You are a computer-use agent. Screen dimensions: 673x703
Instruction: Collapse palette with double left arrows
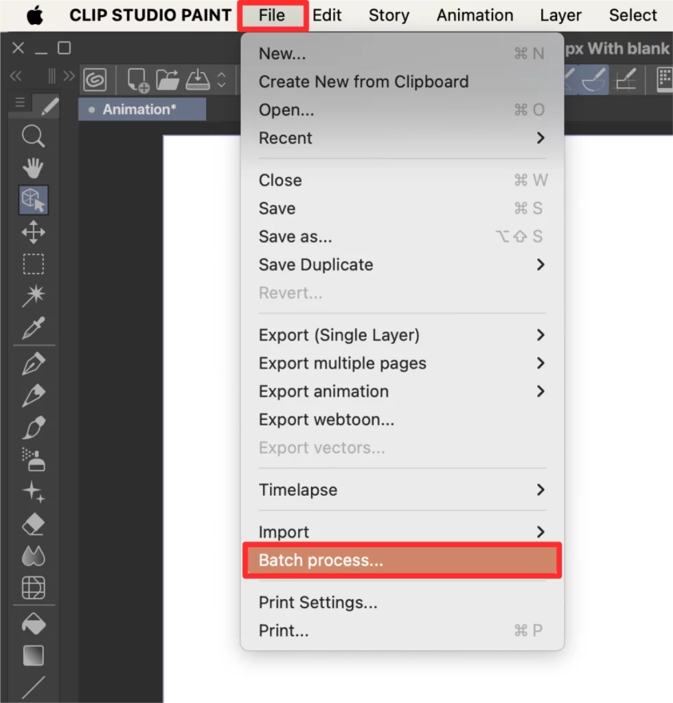point(16,76)
